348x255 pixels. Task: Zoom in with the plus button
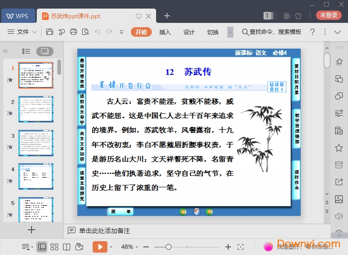coord(228,247)
